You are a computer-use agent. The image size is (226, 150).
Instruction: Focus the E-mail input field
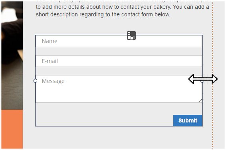[x=119, y=61]
